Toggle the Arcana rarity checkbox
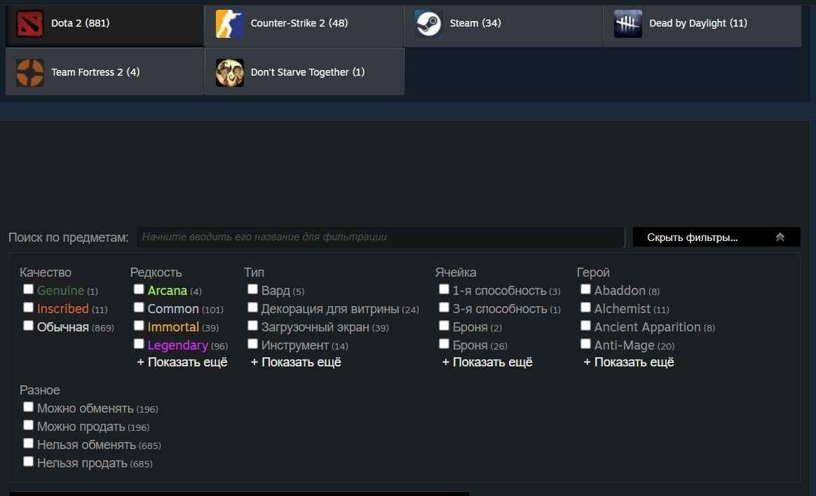The width and height of the screenshot is (816, 496). [x=138, y=289]
